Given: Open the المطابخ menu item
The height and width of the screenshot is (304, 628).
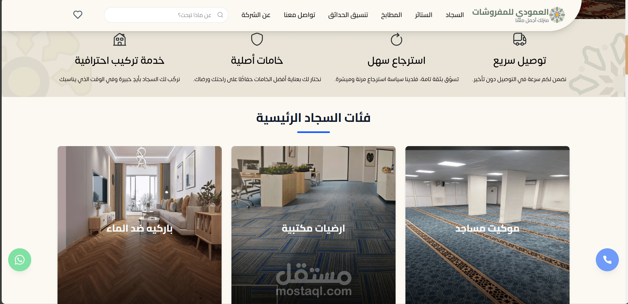Looking at the screenshot, I should tap(391, 15).
